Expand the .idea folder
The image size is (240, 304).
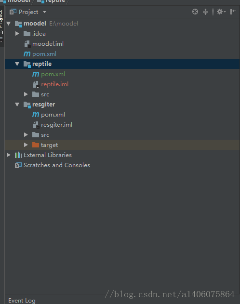click(17, 34)
